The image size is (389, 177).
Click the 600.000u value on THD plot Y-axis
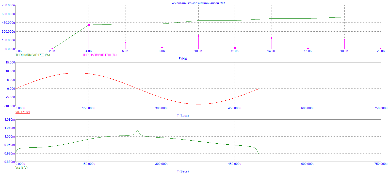point(8,14)
